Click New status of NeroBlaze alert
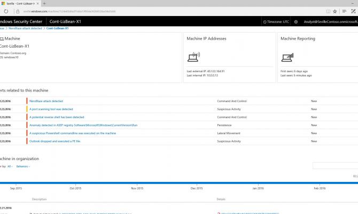358x214 pixels. pos(314,101)
